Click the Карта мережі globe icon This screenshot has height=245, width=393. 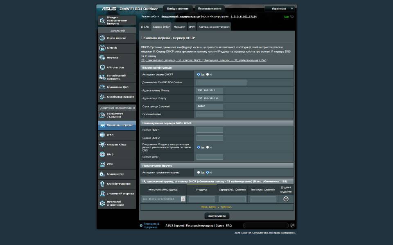[102, 38]
